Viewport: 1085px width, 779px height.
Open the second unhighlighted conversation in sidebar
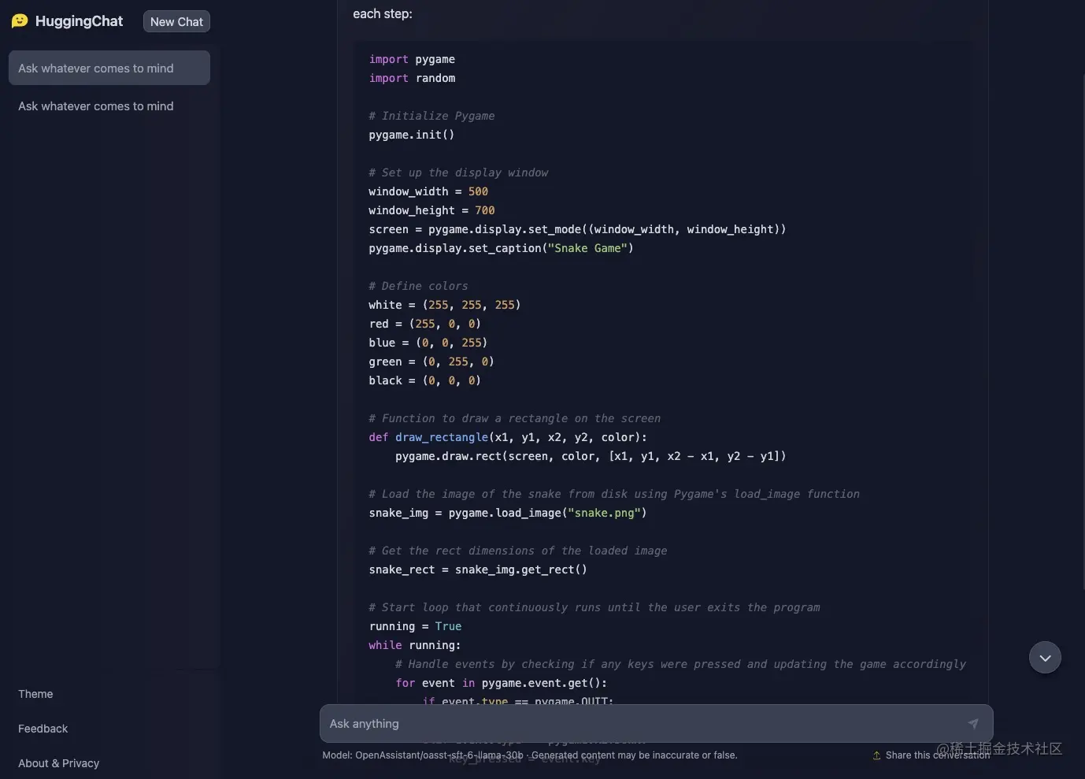pyautogui.click(x=109, y=106)
